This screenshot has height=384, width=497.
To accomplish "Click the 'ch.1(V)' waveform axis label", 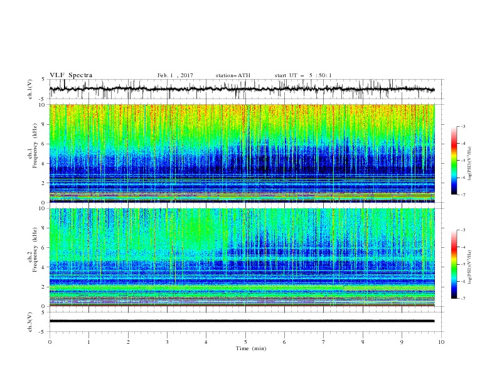I will pos(30,89).
